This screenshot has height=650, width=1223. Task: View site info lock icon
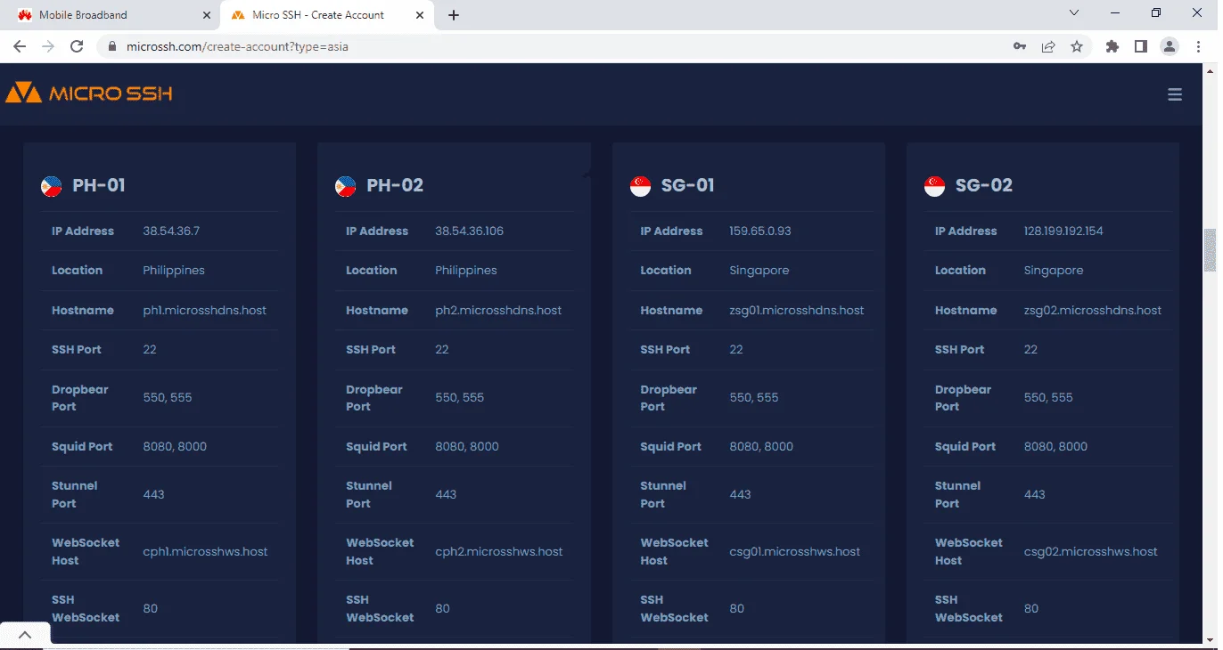tap(111, 46)
